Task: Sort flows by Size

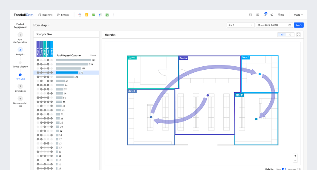Action: [x=93, y=55]
